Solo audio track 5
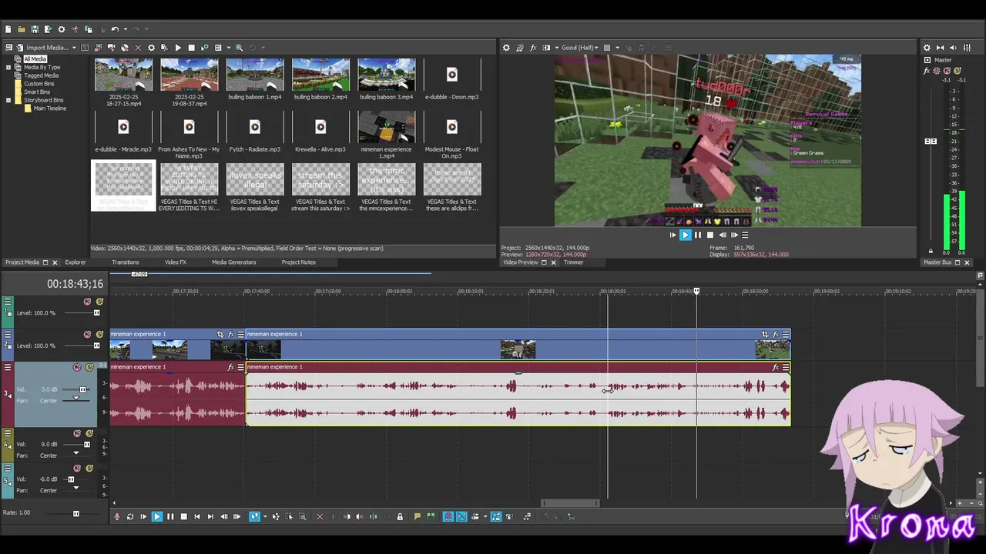 click(89, 468)
